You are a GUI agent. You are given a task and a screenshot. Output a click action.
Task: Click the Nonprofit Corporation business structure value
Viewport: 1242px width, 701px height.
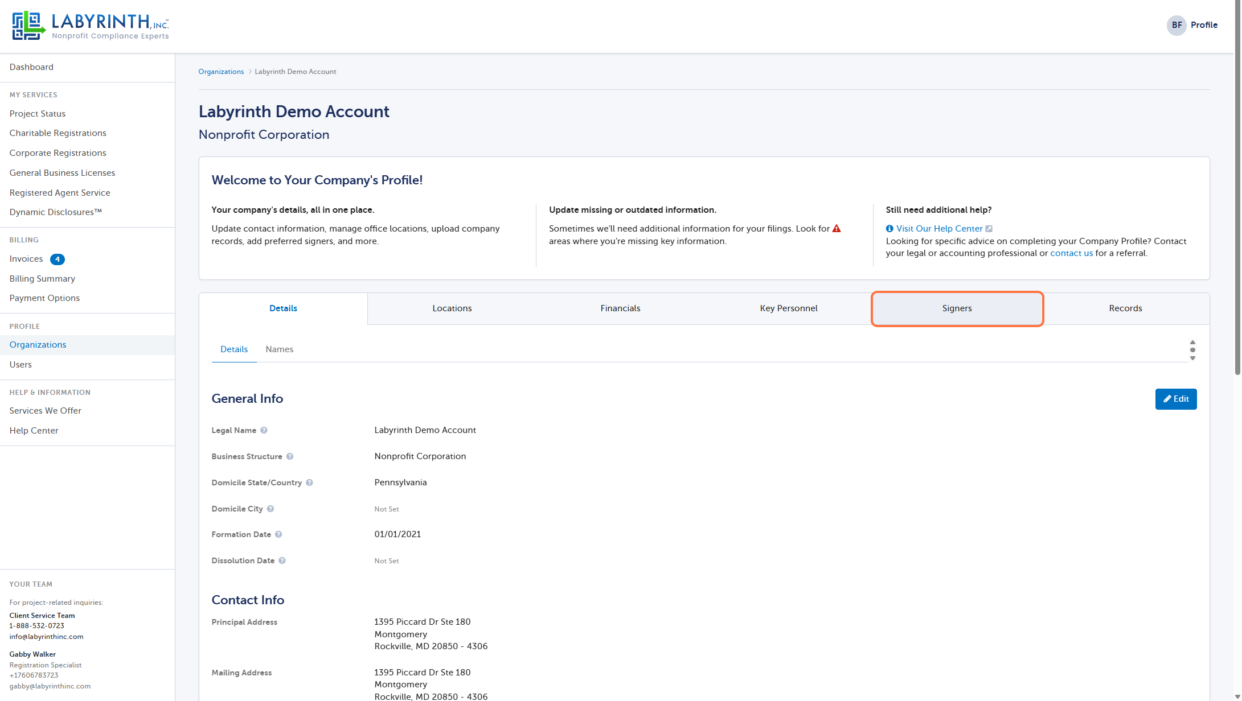coord(420,456)
